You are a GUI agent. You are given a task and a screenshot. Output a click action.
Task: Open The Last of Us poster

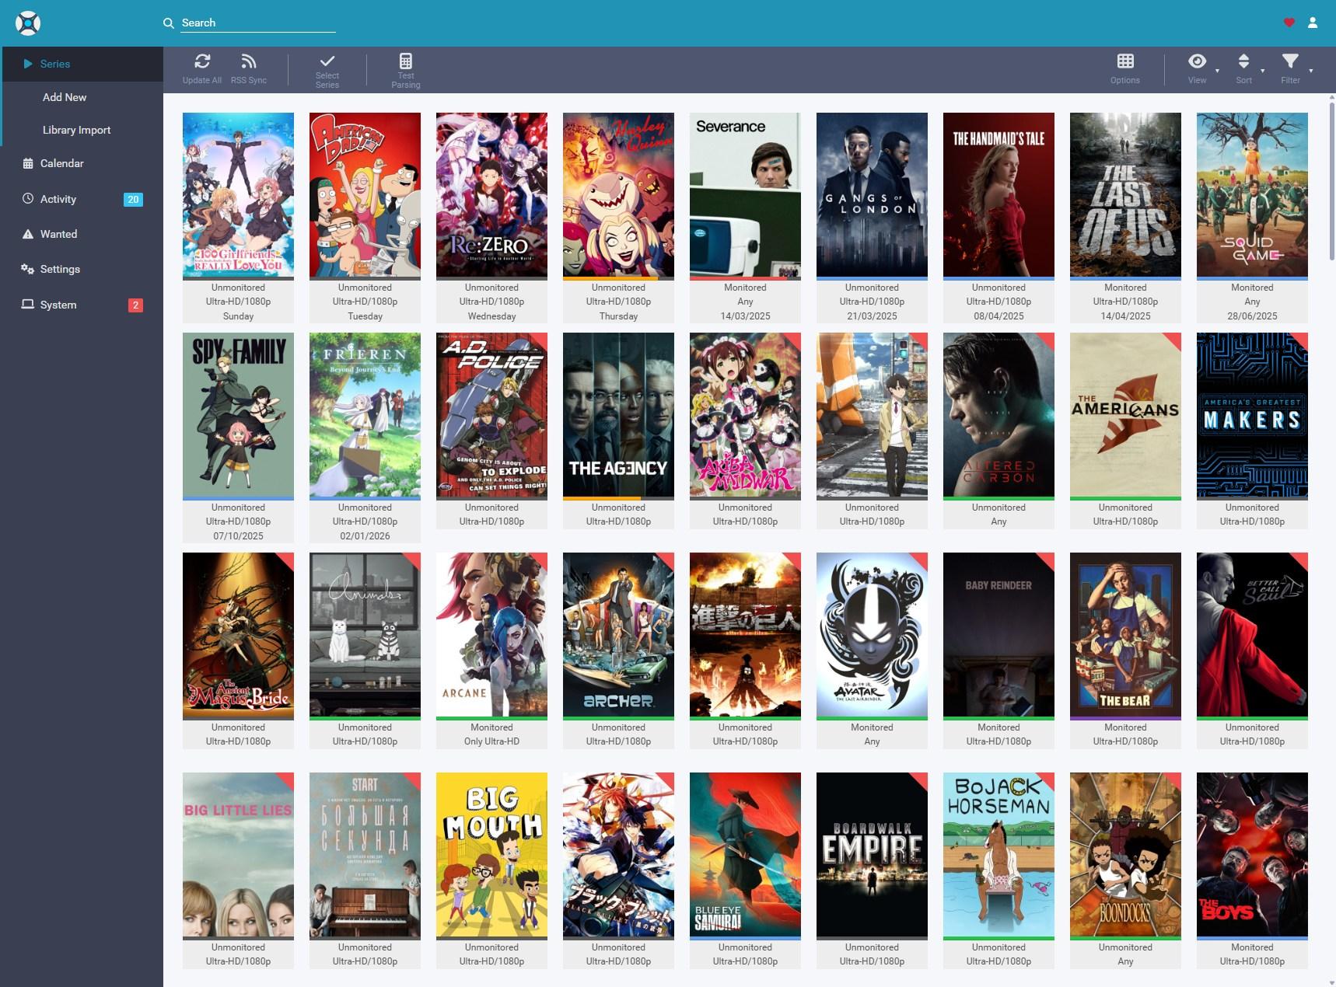[x=1125, y=194]
